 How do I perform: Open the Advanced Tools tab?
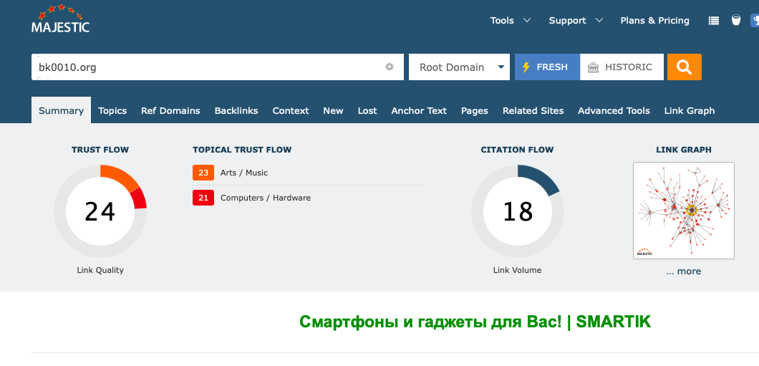pyautogui.click(x=614, y=110)
